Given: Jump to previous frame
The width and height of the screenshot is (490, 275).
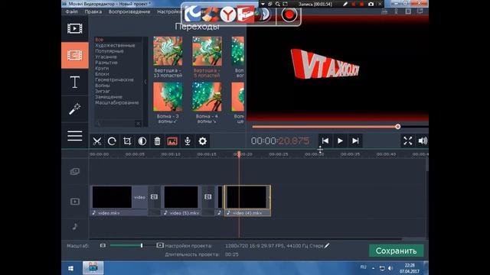Looking at the screenshot, I should [x=325, y=141].
